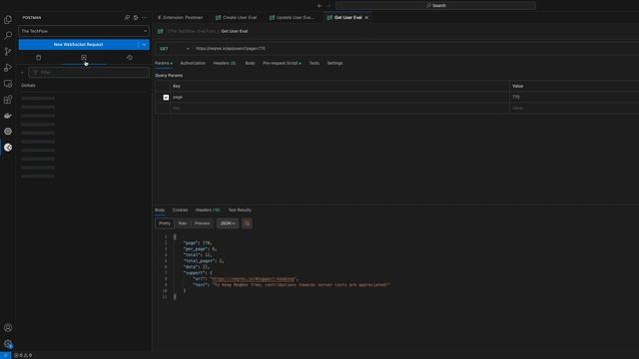Viewport: 639px width, 359px height.
Task: Select the request Body tab
Action: [x=250, y=63]
